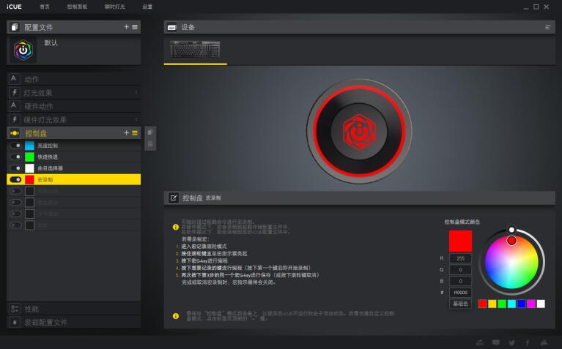Pick the magenta basic color swatch
Viewport: 562px width, 349px height.
531,304
